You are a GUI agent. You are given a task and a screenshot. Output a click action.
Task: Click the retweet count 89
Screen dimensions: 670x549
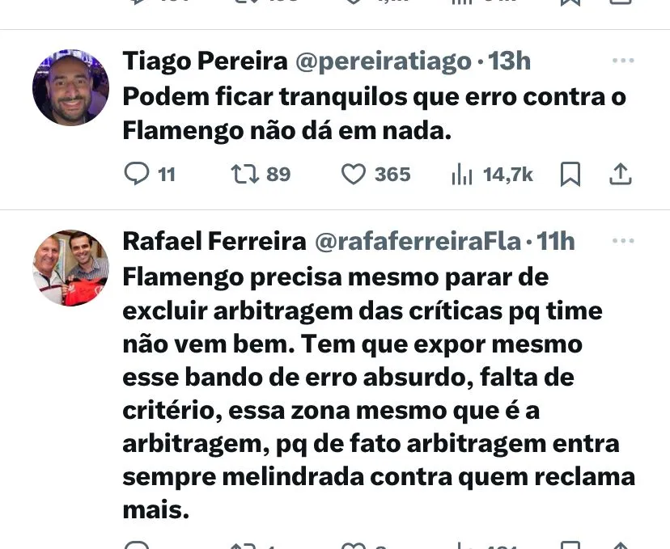pos(278,174)
